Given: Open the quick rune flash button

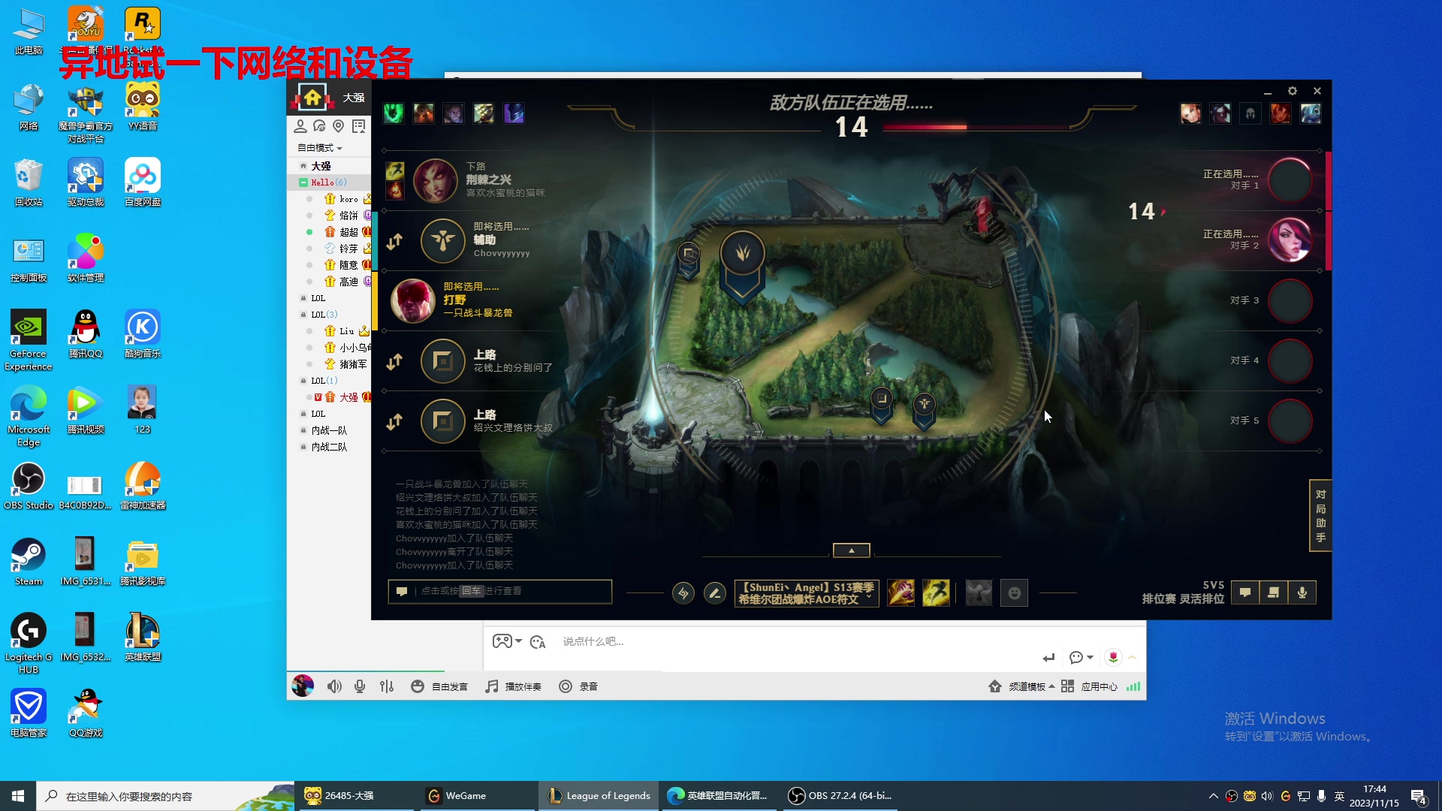Looking at the screenshot, I should coord(683,594).
